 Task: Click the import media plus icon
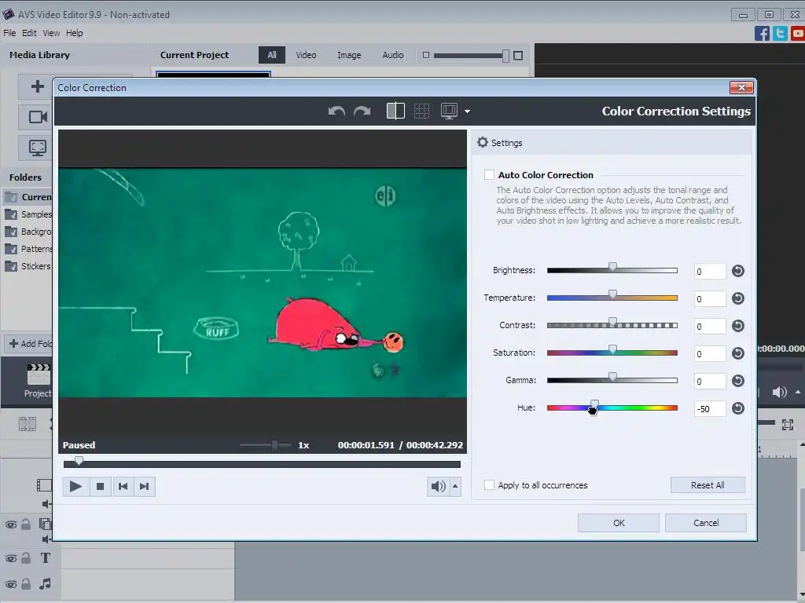click(38, 86)
